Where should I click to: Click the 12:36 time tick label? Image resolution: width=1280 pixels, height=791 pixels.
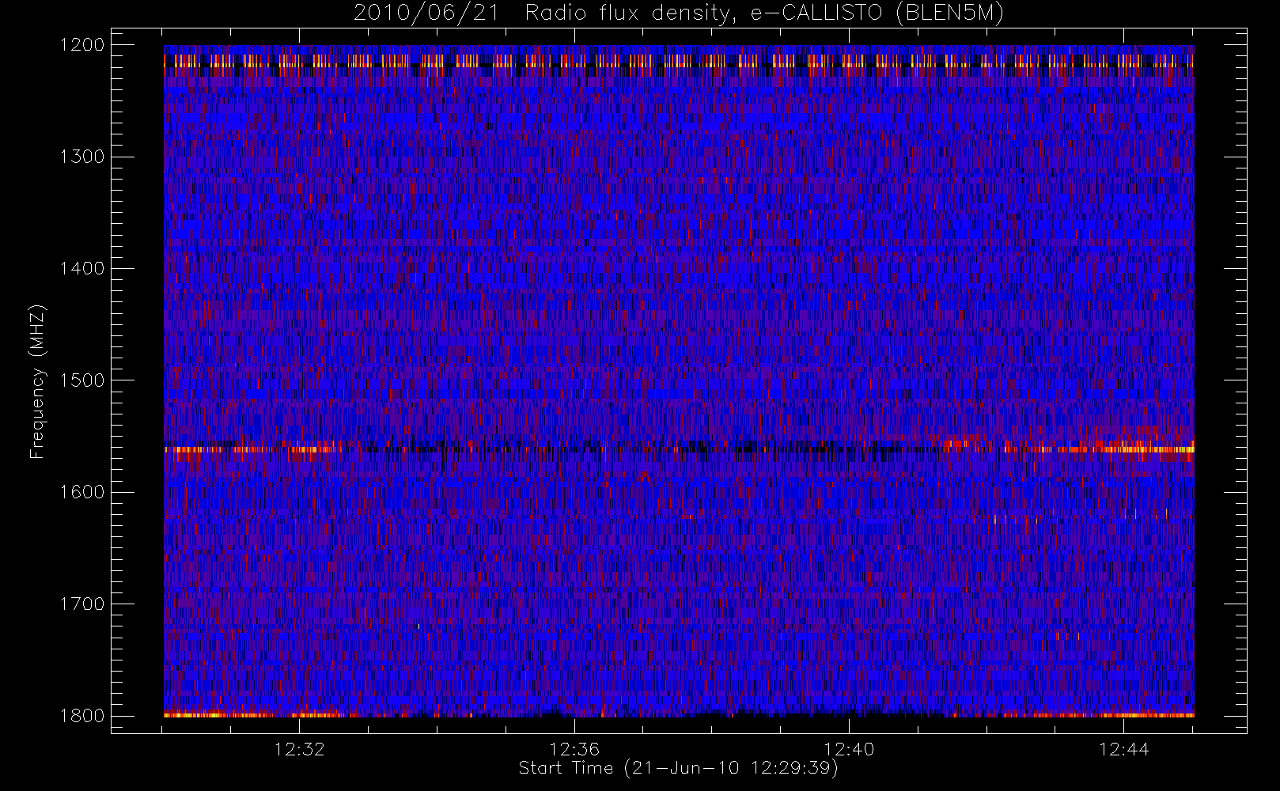[574, 749]
